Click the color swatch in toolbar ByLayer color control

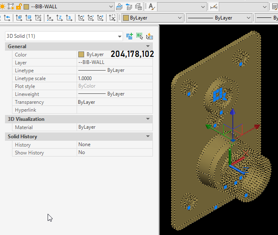click(x=126, y=18)
